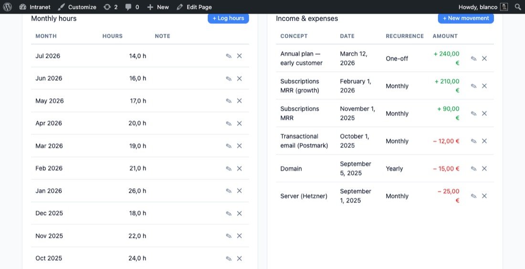Click the New movement button

point(466,19)
